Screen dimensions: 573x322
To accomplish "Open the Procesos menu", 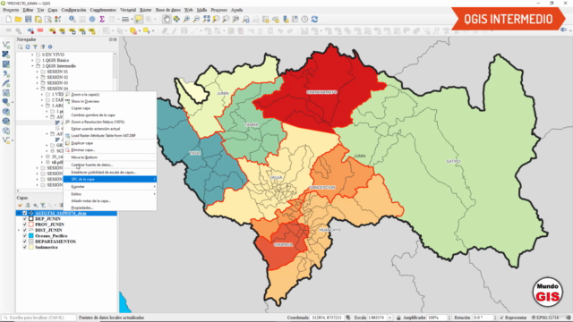I will (218, 10).
